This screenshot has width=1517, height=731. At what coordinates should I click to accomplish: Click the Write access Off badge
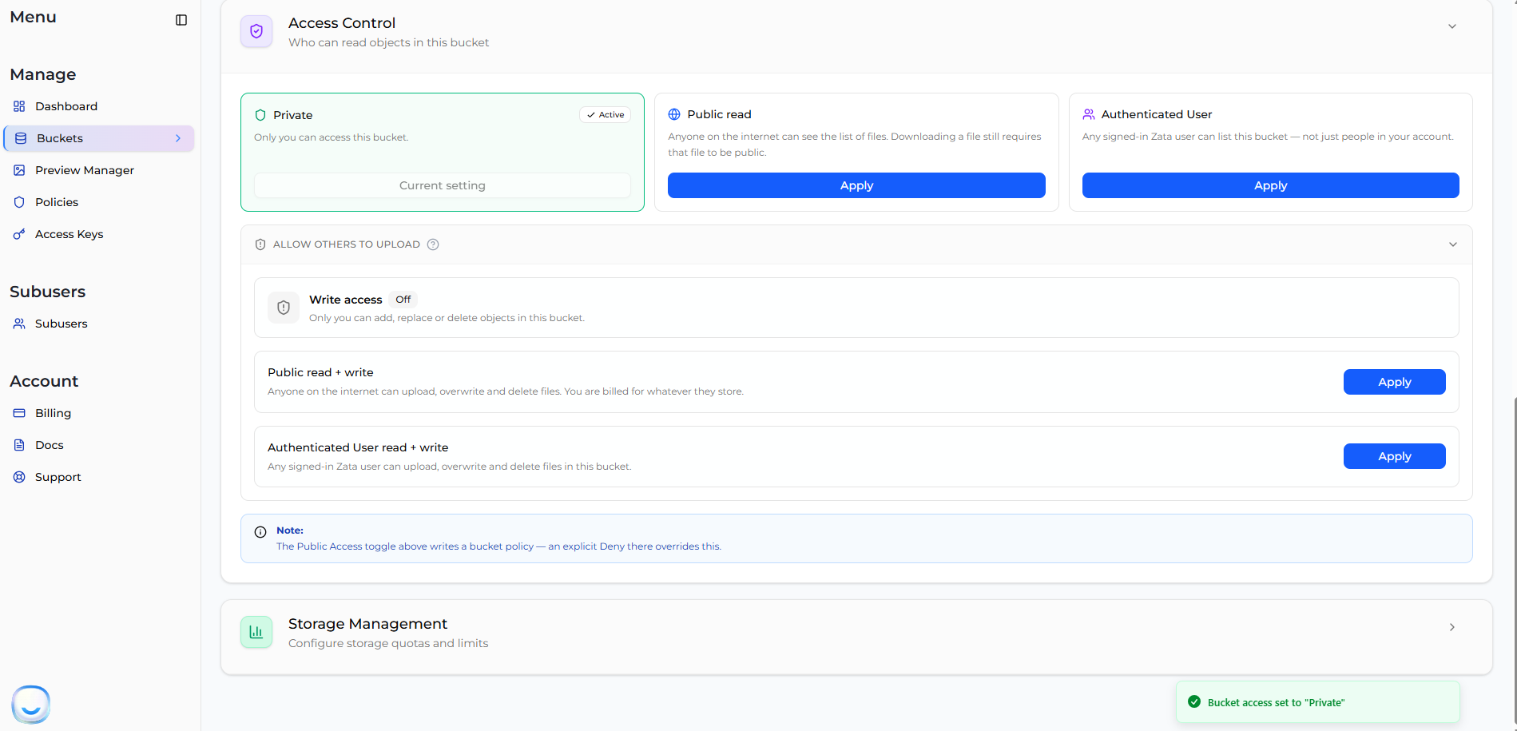(x=403, y=300)
